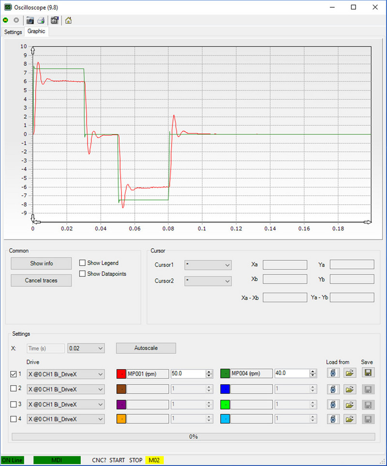The image size is (387, 466).
Task: Click the camera snapshot icon in the toolbar
Action: (x=30, y=20)
